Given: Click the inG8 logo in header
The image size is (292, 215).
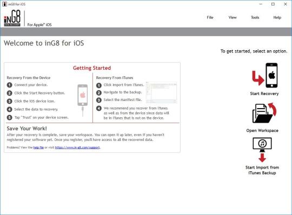Looking at the screenshot, I should click(x=12, y=18).
